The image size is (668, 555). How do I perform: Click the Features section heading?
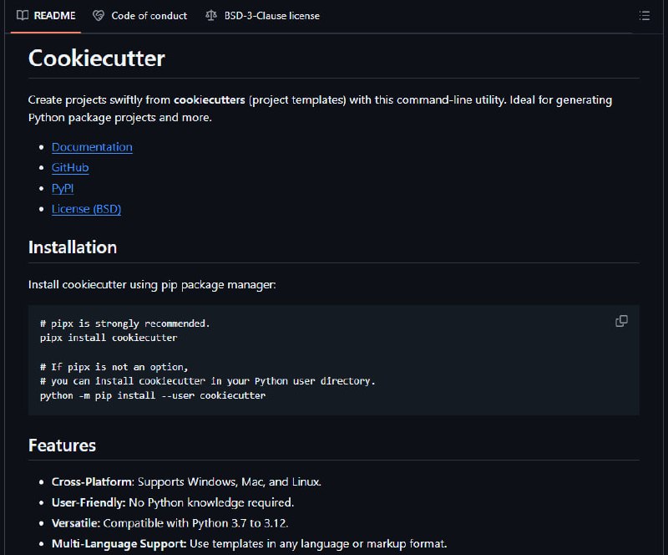tap(62, 446)
